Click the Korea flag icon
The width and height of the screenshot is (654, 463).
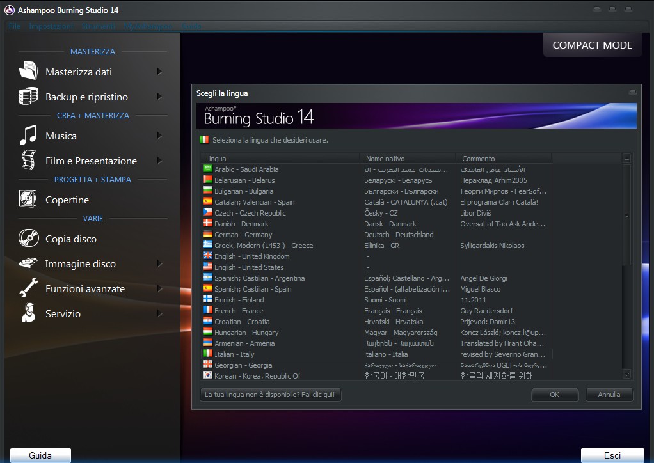(208, 375)
